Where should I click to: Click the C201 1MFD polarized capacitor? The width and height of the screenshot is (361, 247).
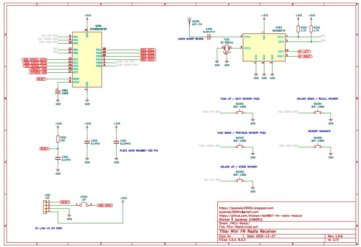[x=58, y=92]
